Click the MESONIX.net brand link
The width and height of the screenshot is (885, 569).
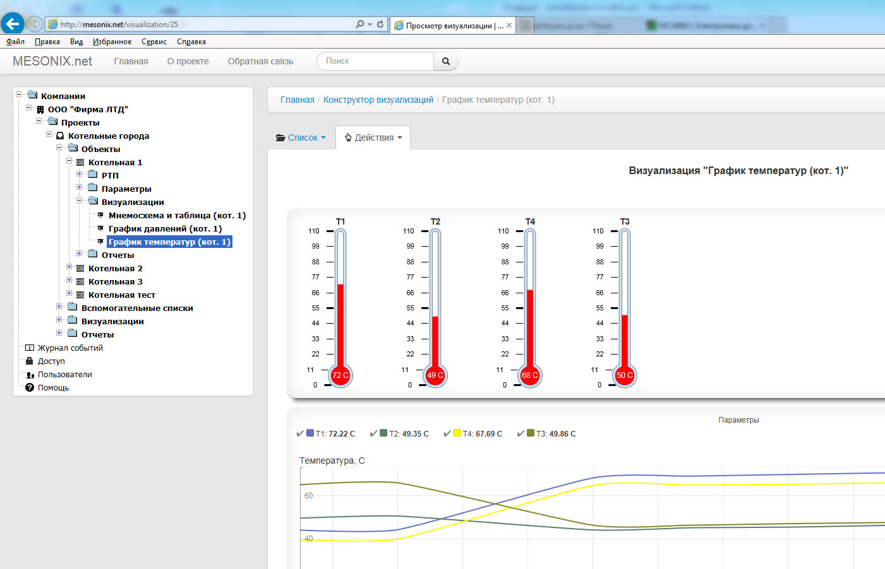(x=52, y=61)
